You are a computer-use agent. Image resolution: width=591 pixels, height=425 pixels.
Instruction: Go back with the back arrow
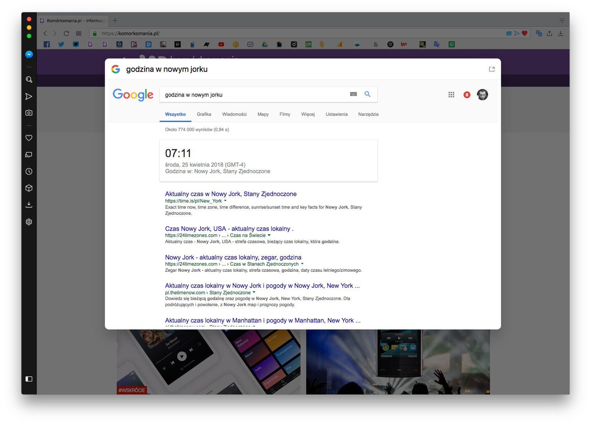click(45, 34)
